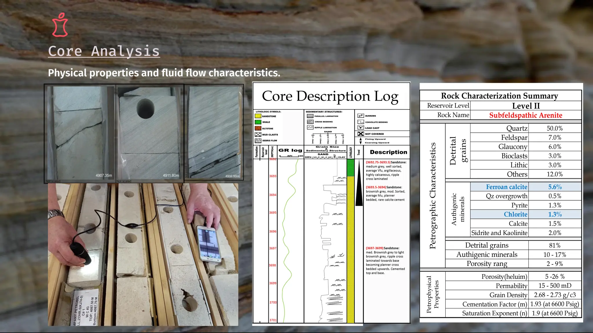Select the Porosity(helium) 5 -26 % value

(x=555, y=277)
